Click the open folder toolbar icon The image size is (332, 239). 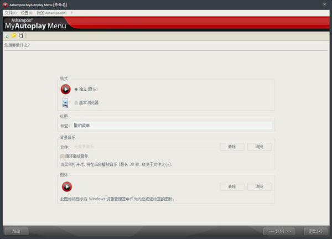14,35
